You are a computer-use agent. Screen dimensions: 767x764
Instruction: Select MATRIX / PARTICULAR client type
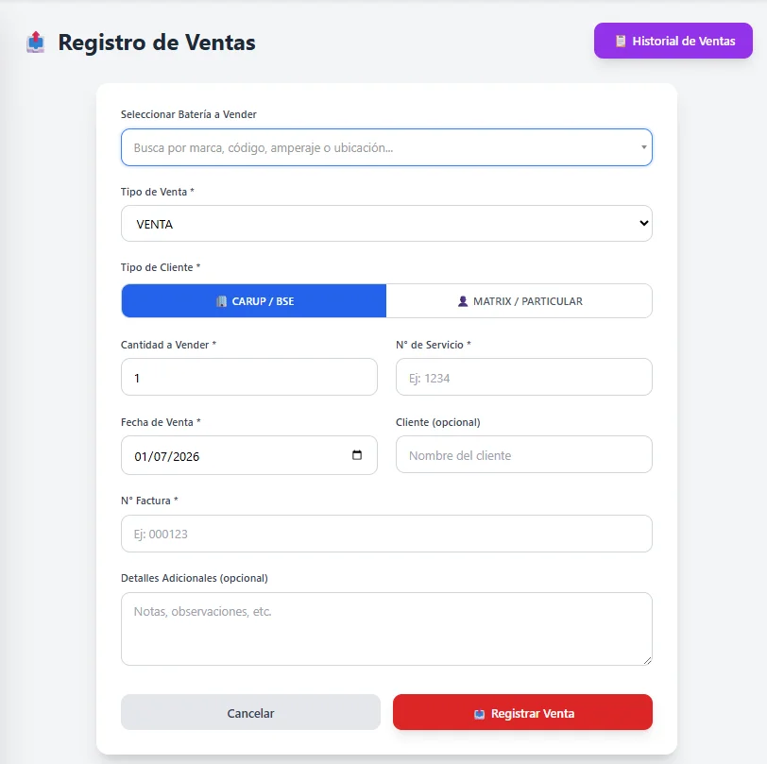pos(519,301)
